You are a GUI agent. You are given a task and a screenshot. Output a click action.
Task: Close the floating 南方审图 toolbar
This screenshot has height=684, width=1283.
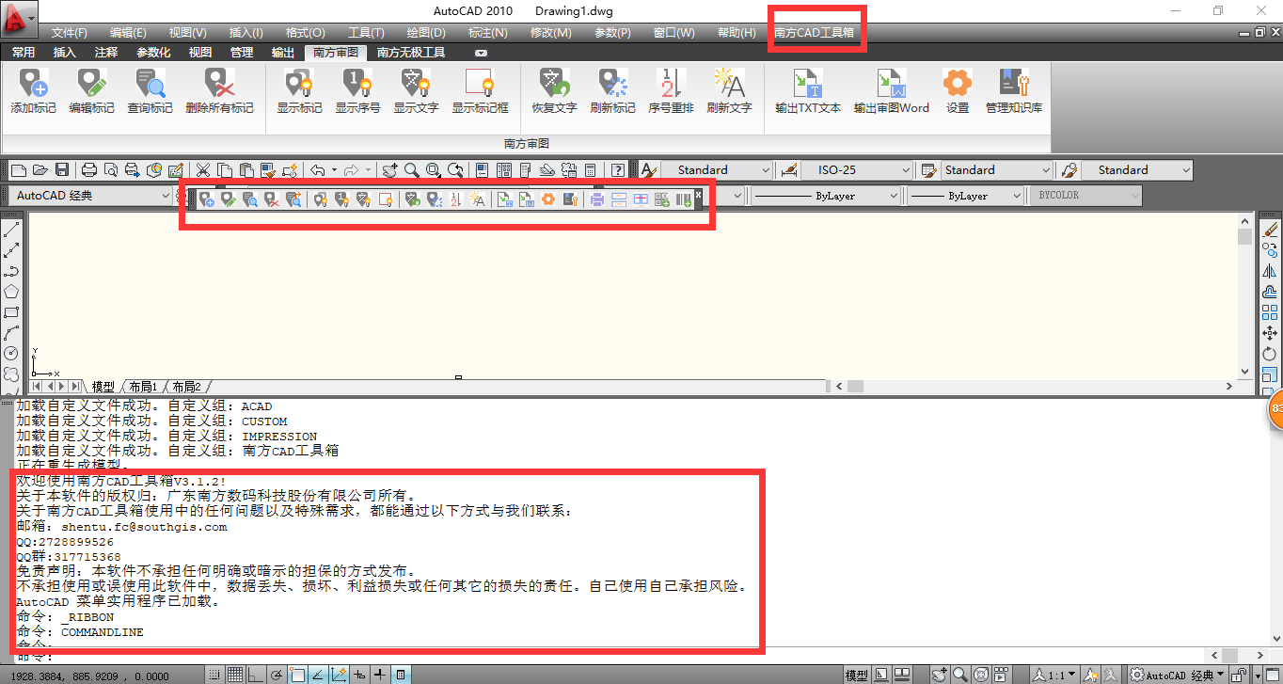[x=698, y=194]
